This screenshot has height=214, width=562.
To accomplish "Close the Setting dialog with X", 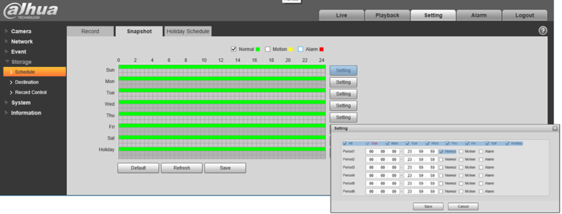I will (x=555, y=128).
